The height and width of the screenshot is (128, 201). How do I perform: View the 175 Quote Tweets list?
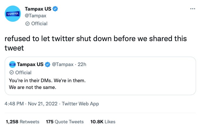[65, 122]
